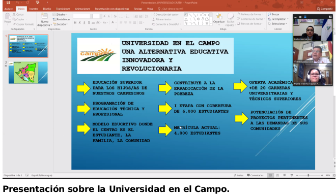Click the increase indent icon
Viewport: 336px width, 195px height.
tap(141, 16)
